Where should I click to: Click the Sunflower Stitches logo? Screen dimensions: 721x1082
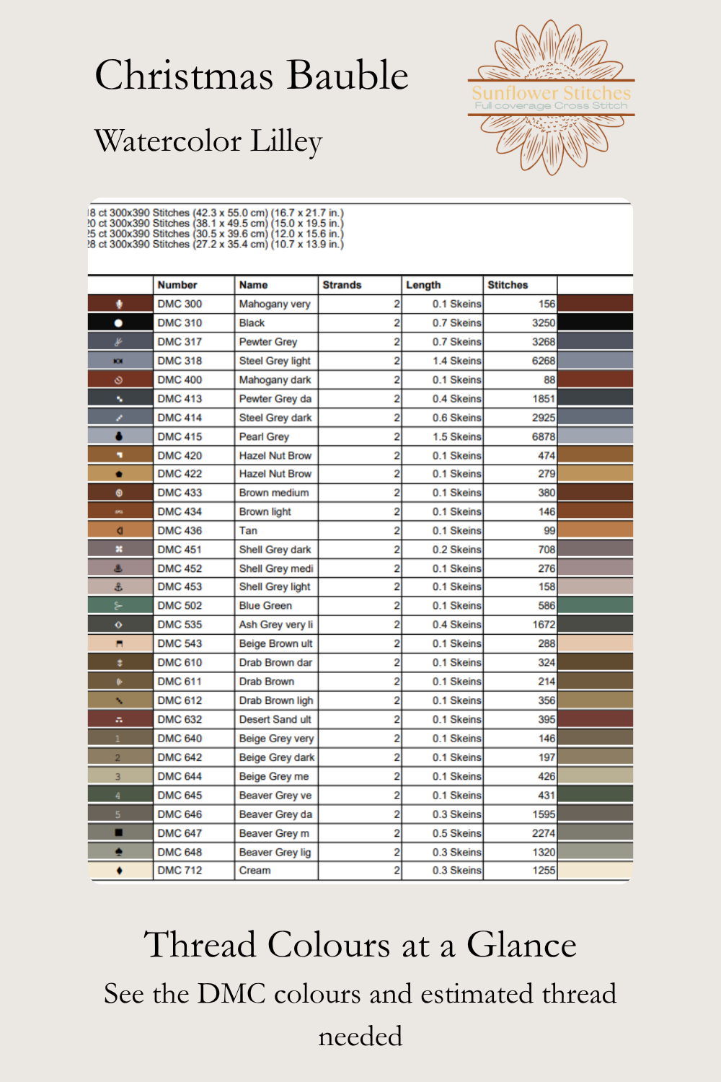point(552,97)
